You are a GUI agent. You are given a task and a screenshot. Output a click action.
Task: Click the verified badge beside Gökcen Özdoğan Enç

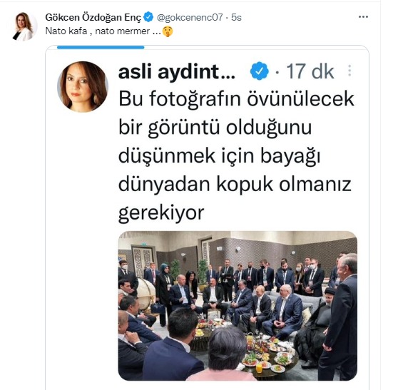coord(148,17)
